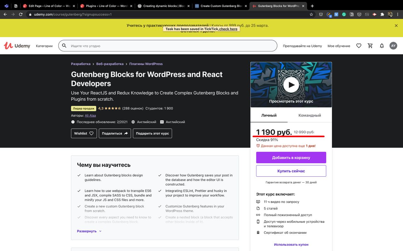Open the red arrow extension icon
Viewport: 403px width, 251px height.
tap(374, 14)
